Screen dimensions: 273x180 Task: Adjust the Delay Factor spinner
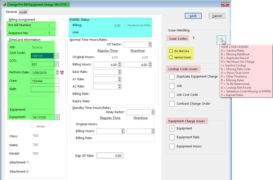click(x=153, y=112)
